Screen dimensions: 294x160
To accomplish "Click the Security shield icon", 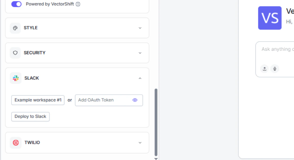I will pyautogui.click(x=15, y=53).
